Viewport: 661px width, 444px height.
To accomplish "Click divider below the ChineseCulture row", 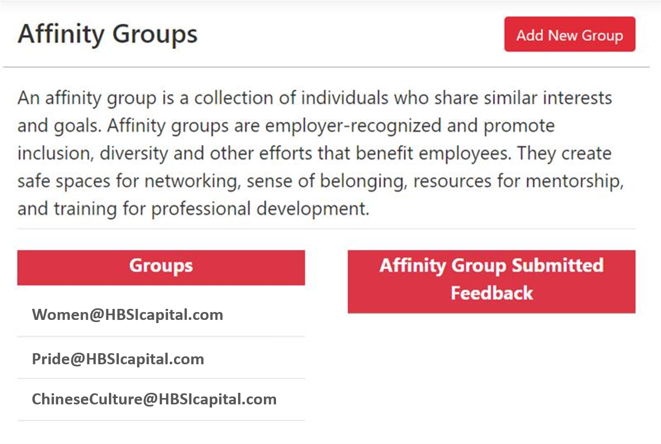I will coord(161,420).
